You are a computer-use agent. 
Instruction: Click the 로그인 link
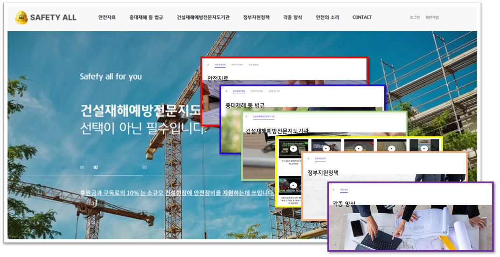tap(415, 18)
